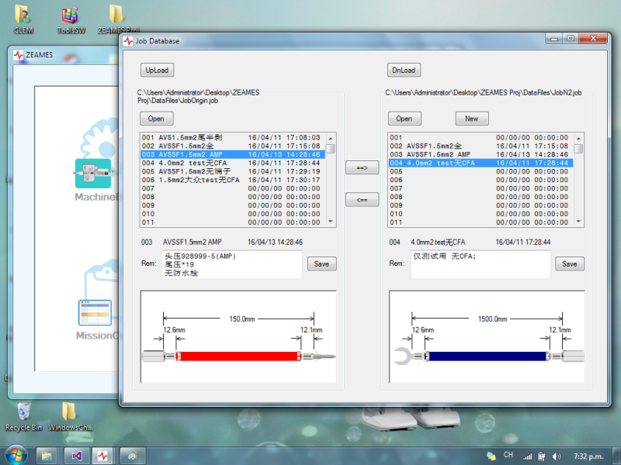Transfer job right with ==> button

point(362,167)
